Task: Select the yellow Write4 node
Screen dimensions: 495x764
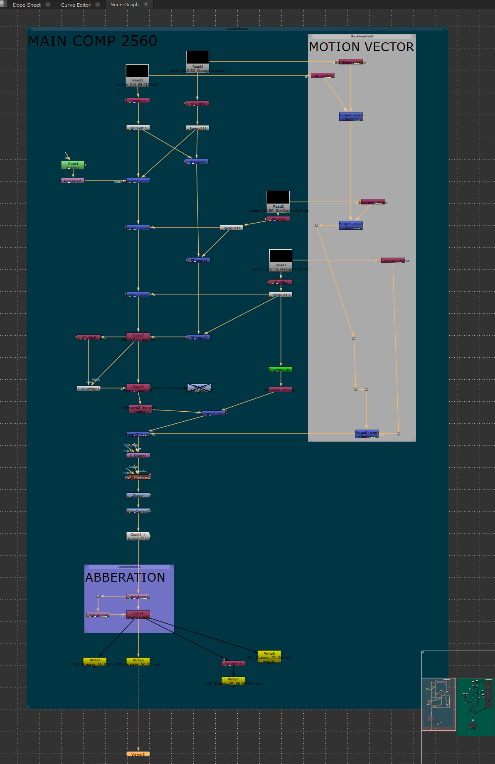Action: point(95,661)
